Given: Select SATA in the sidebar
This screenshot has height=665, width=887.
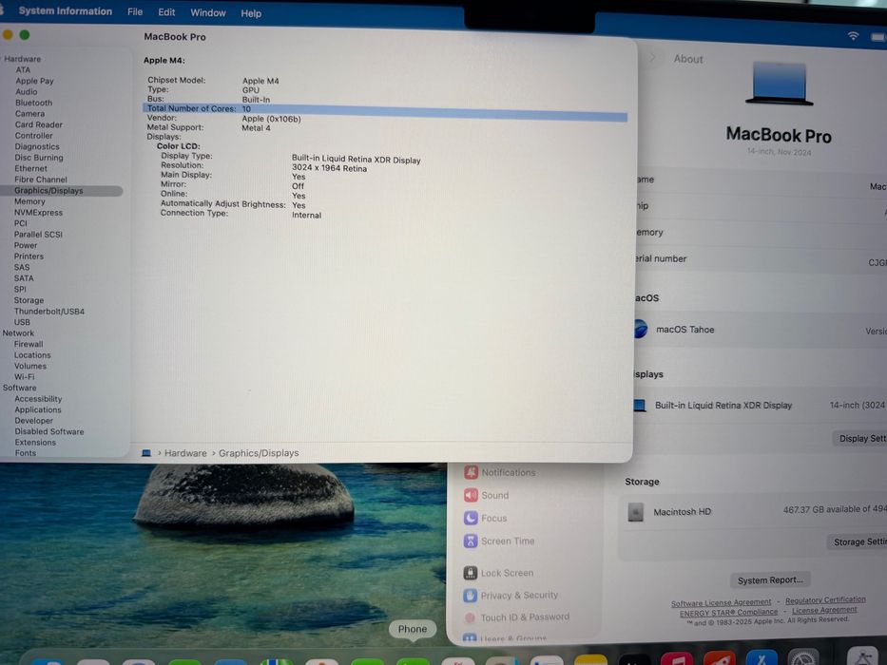Looking at the screenshot, I should [x=24, y=278].
